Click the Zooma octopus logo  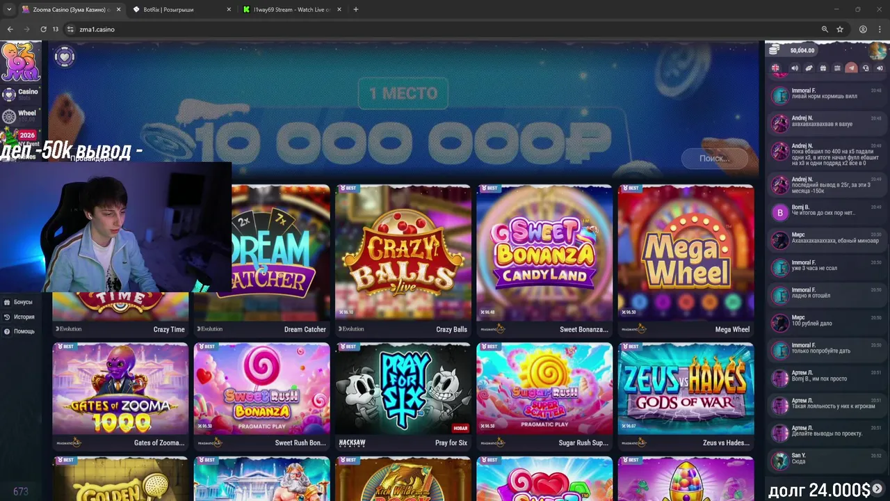[20, 61]
